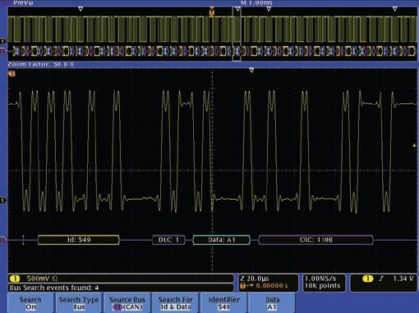Viewport: 419px width, 313px height.
Task: Open the Search Type Bus menu
Action: coord(79,303)
